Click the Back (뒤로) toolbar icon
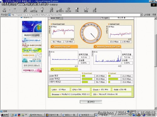 [x=4, y=10]
